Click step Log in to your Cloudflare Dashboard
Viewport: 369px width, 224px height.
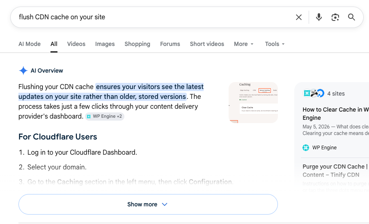tap(82, 153)
